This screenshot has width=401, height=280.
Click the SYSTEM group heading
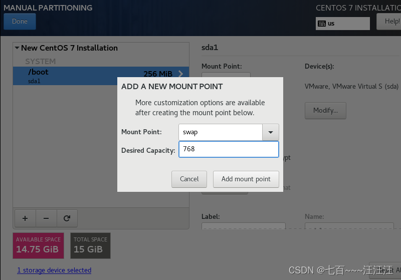pos(41,61)
